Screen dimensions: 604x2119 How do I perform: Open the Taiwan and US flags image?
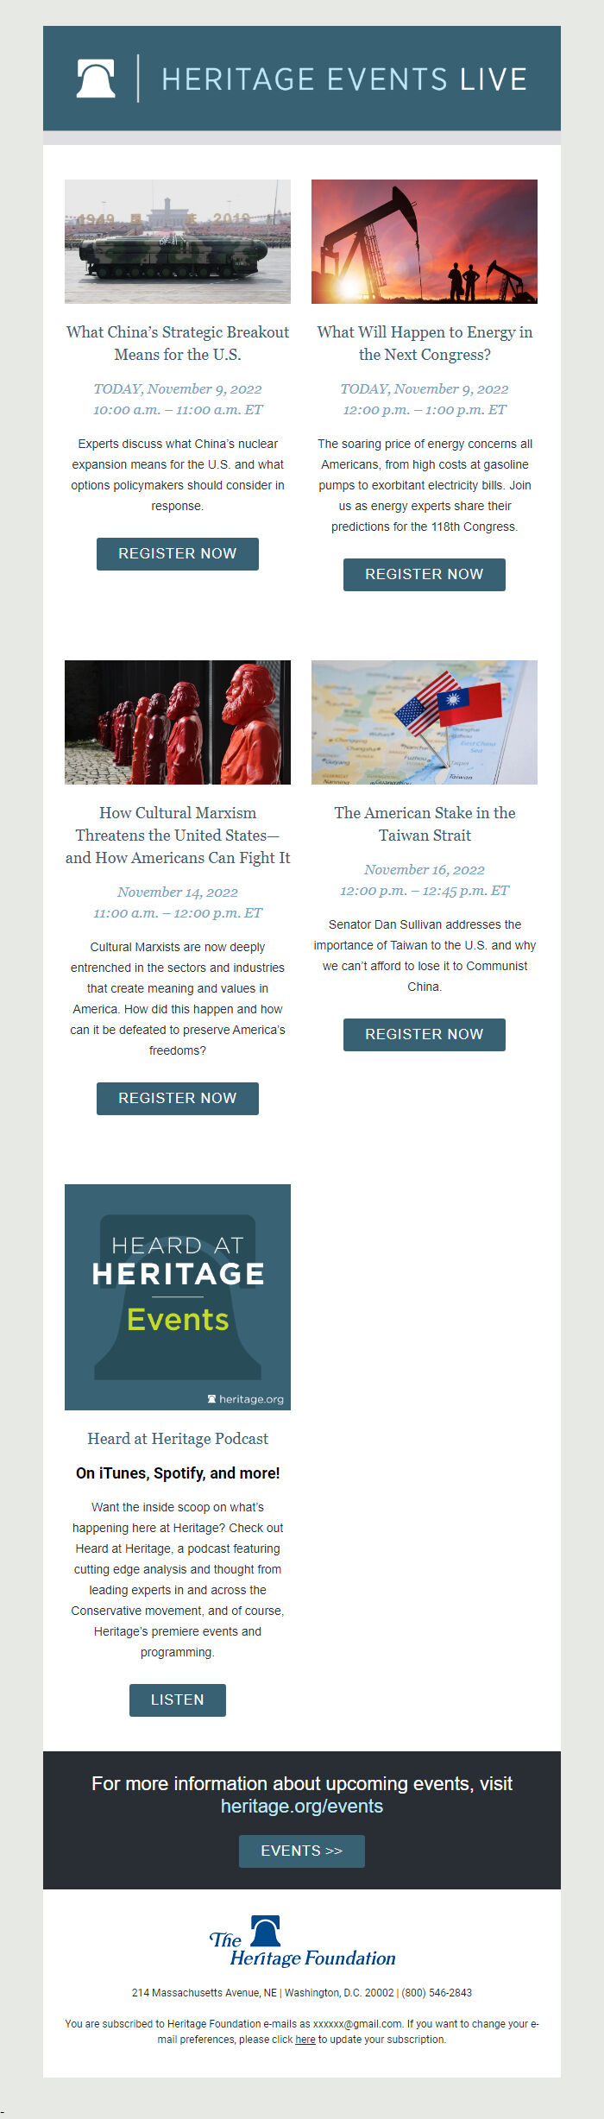click(x=425, y=722)
